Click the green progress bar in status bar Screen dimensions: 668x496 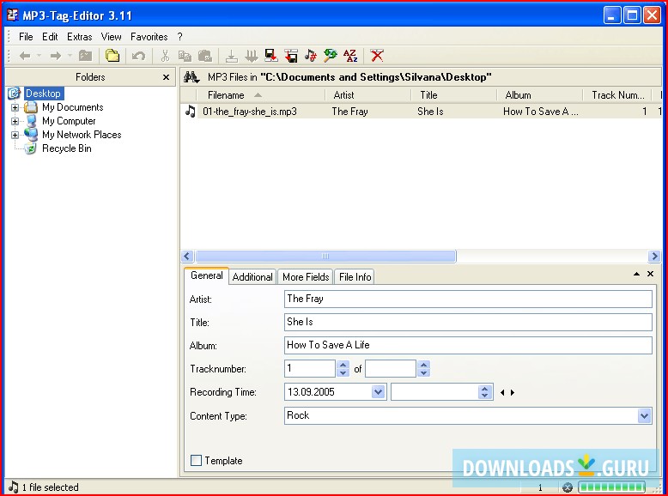click(611, 487)
